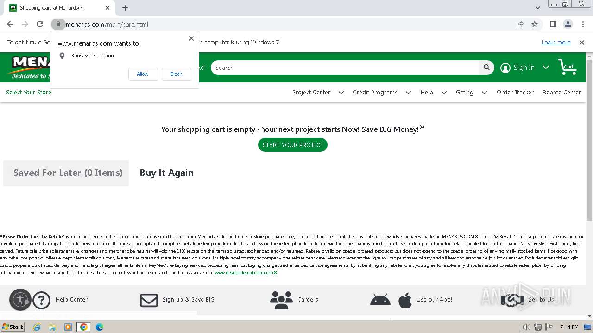Click the Android app icon

click(380, 300)
